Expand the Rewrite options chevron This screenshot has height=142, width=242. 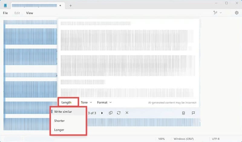[x=221, y=13]
